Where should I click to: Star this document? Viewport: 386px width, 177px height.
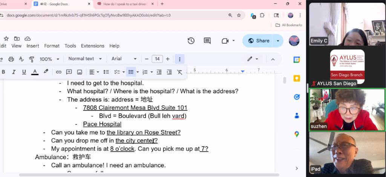[x=6, y=38]
